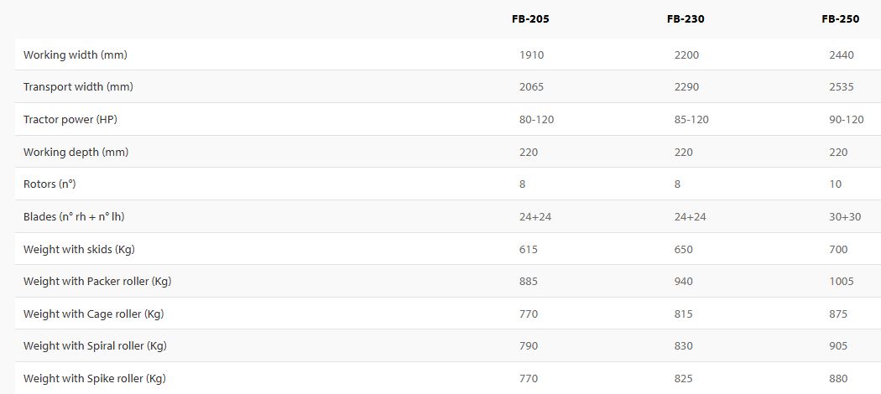Screen dimensions: 881x394
Task: Select the 30+30 blades value
Action: (x=843, y=216)
